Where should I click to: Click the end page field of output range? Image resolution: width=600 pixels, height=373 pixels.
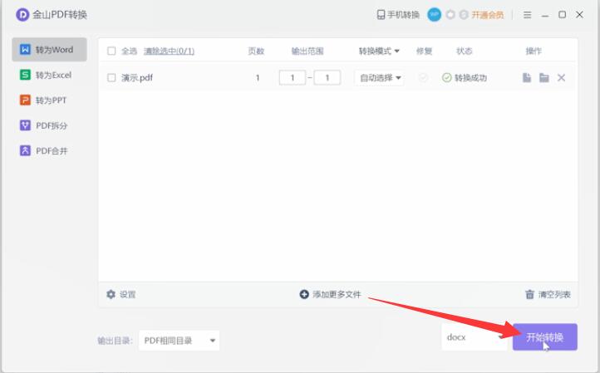coord(327,77)
